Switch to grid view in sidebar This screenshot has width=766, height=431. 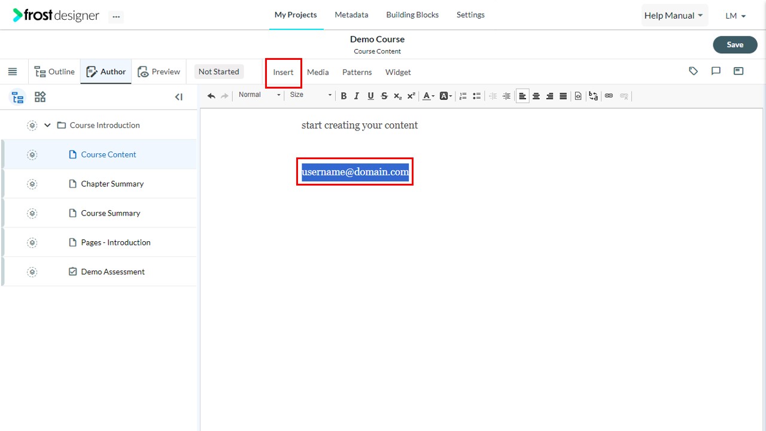click(x=40, y=97)
